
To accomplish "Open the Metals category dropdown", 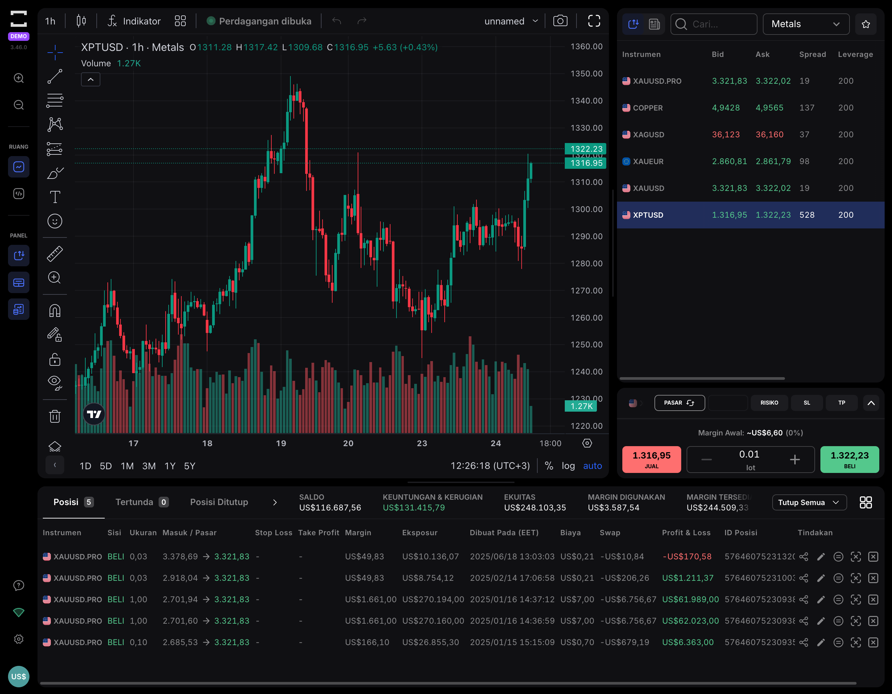I will [806, 24].
